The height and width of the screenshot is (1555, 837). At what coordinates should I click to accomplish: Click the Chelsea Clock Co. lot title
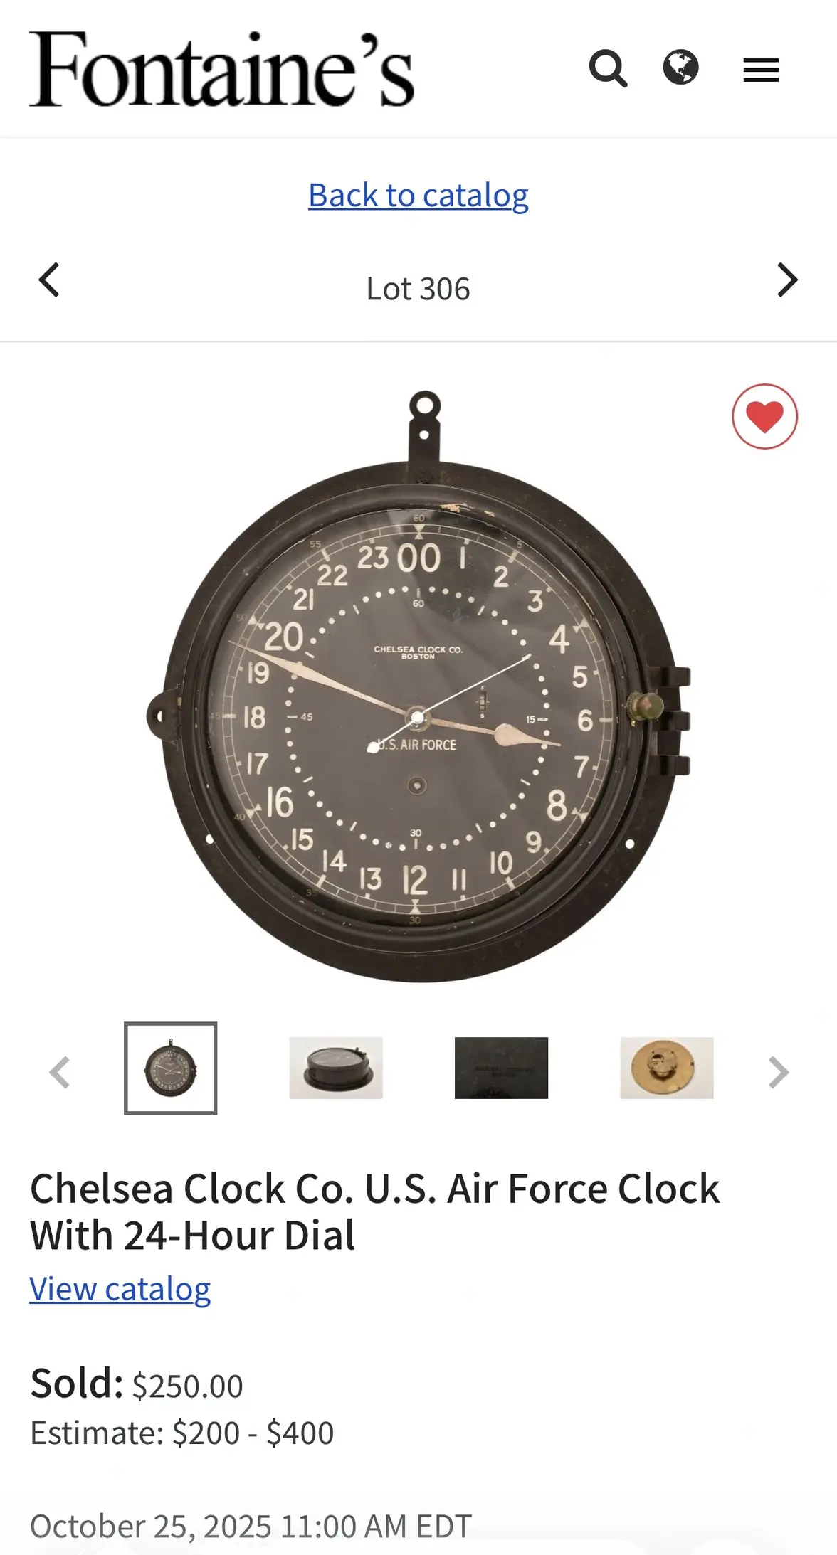pyautogui.click(x=375, y=1211)
